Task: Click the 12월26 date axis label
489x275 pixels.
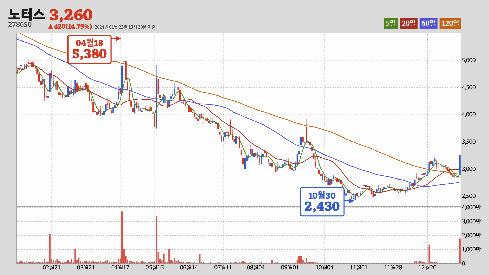Action: pyautogui.click(x=427, y=268)
